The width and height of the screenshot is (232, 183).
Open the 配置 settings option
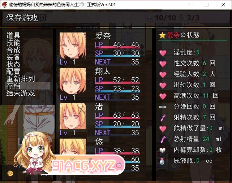[13, 71]
